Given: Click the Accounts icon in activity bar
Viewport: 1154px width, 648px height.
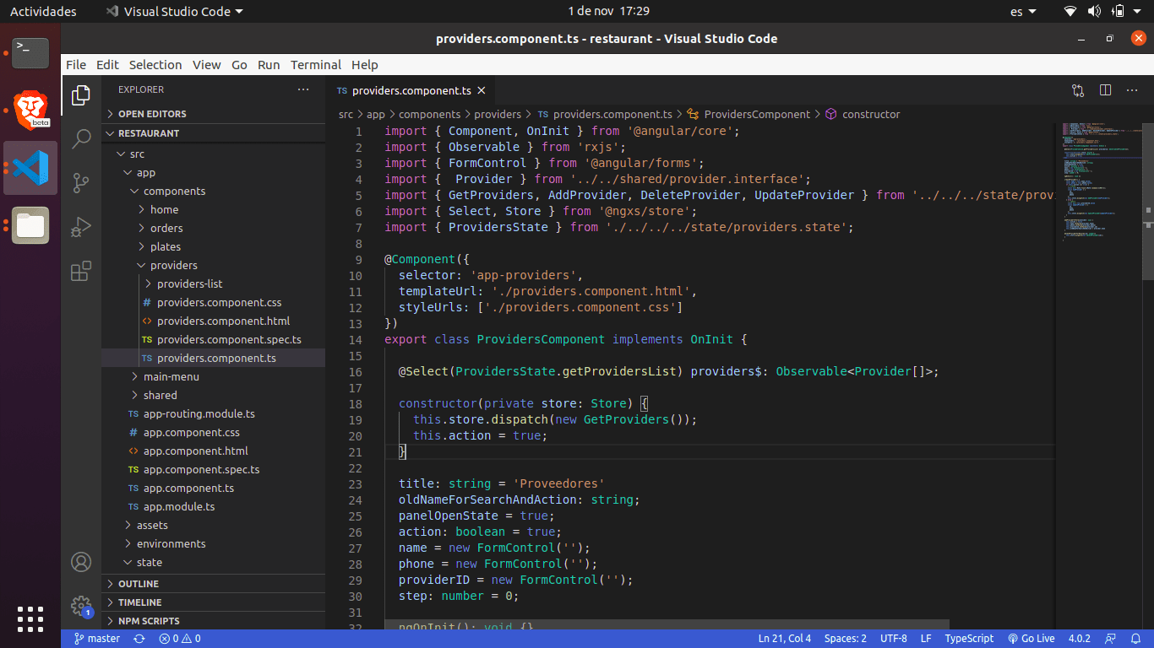Looking at the screenshot, I should pyautogui.click(x=81, y=562).
